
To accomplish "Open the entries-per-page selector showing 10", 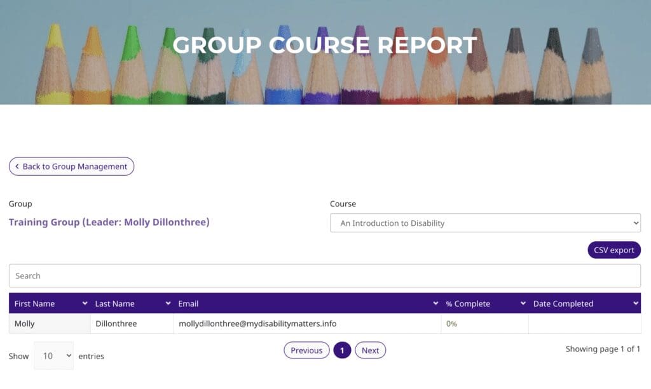I will [54, 355].
